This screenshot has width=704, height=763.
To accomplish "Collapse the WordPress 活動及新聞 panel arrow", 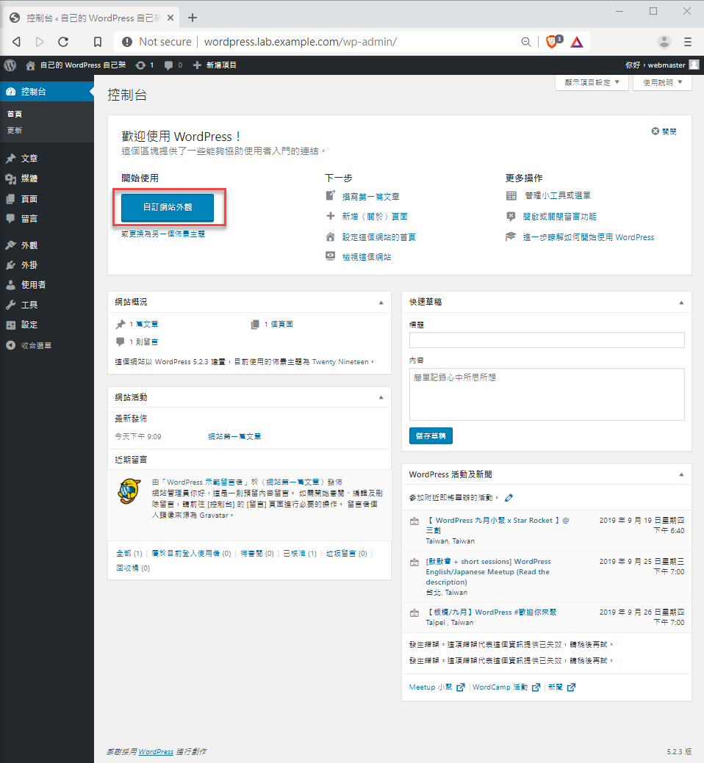I will (681, 474).
